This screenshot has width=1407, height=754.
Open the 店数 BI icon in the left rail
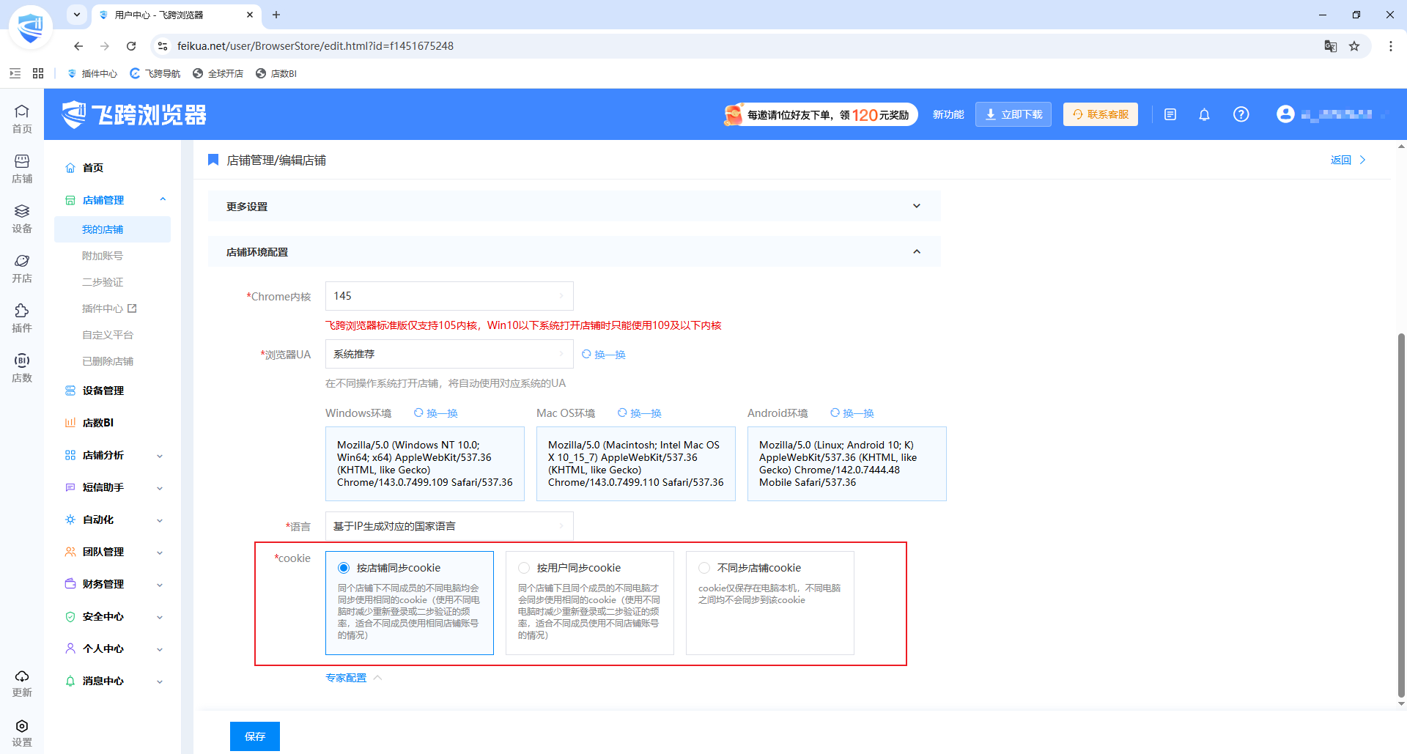pyautogui.click(x=22, y=368)
